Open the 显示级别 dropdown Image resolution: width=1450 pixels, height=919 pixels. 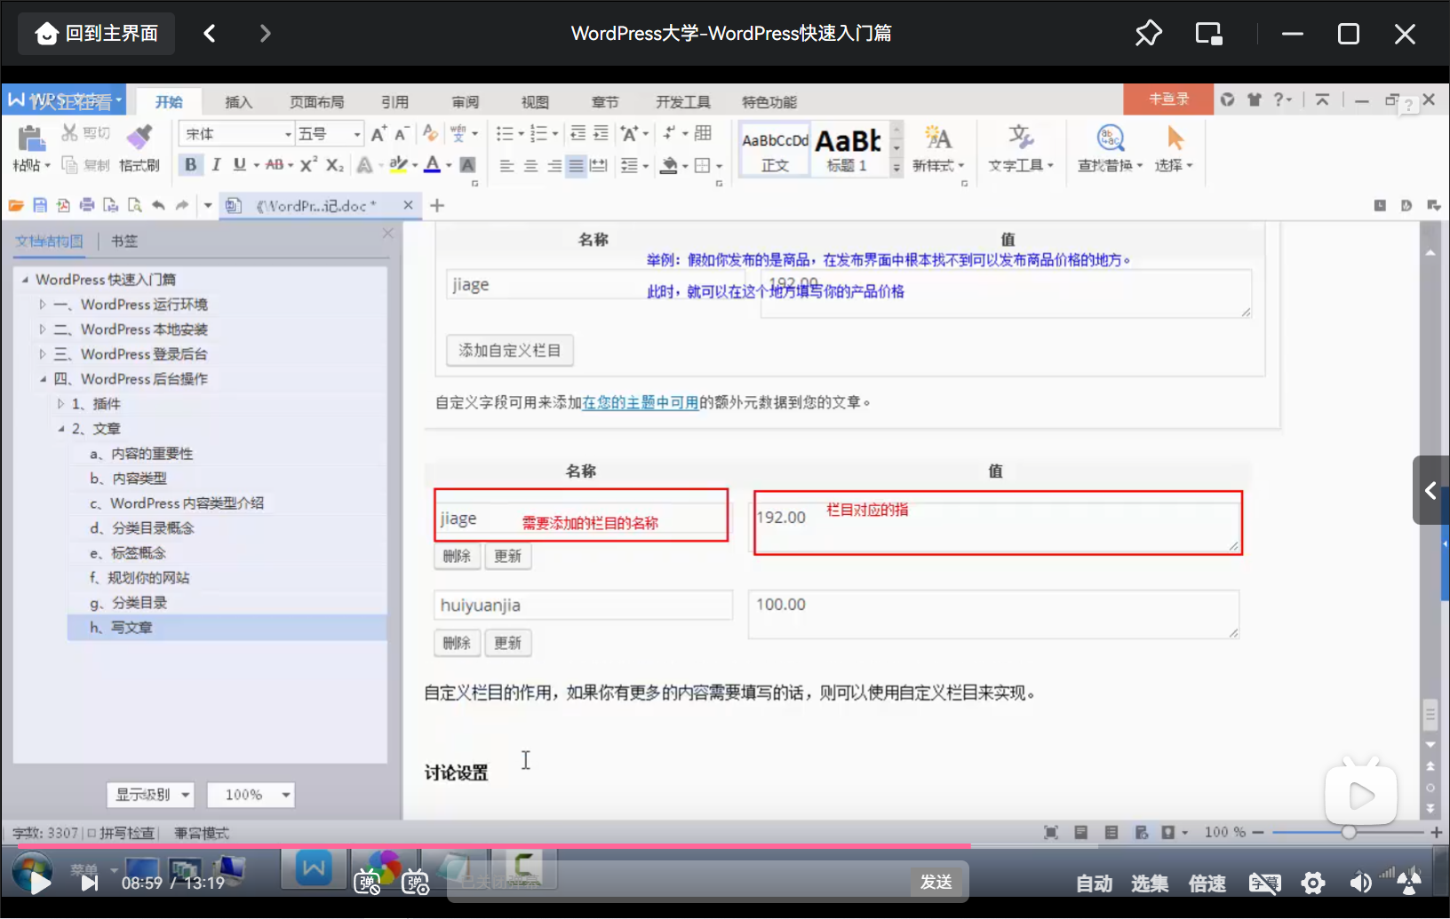pyautogui.click(x=151, y=795)
